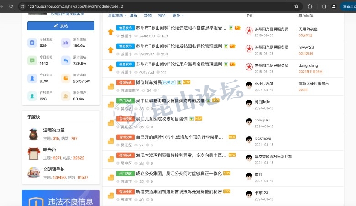Open the 摊位堵车扰民 post
356x206 pixels.
[148, 82]
